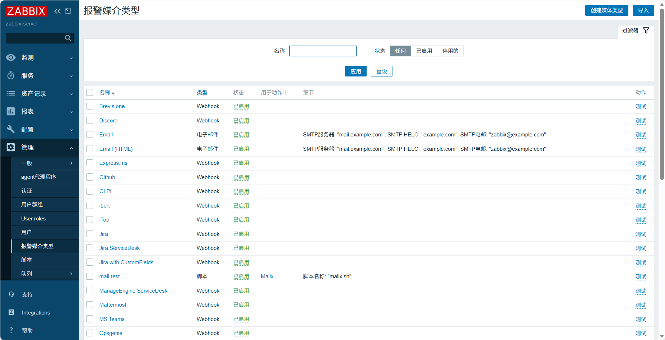The width and height of the screenshot is (665, 340).
Task: Click the chart icon for 报表
Action: coord(11,111)
